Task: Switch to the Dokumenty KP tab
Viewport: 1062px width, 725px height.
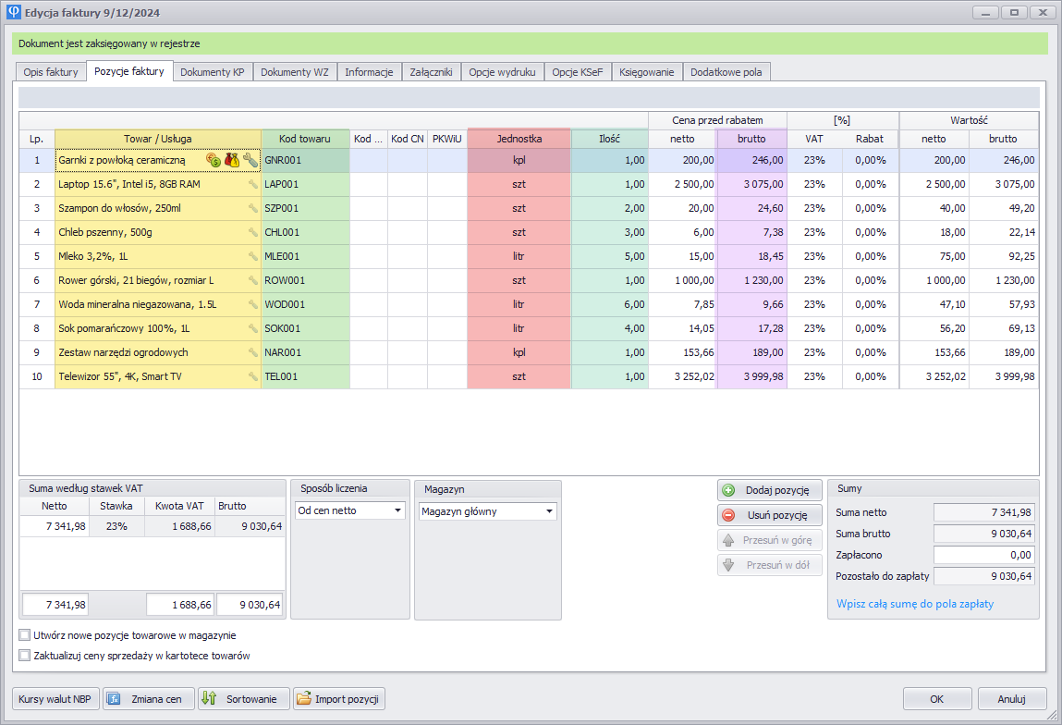Action: (x=212, y=72)
